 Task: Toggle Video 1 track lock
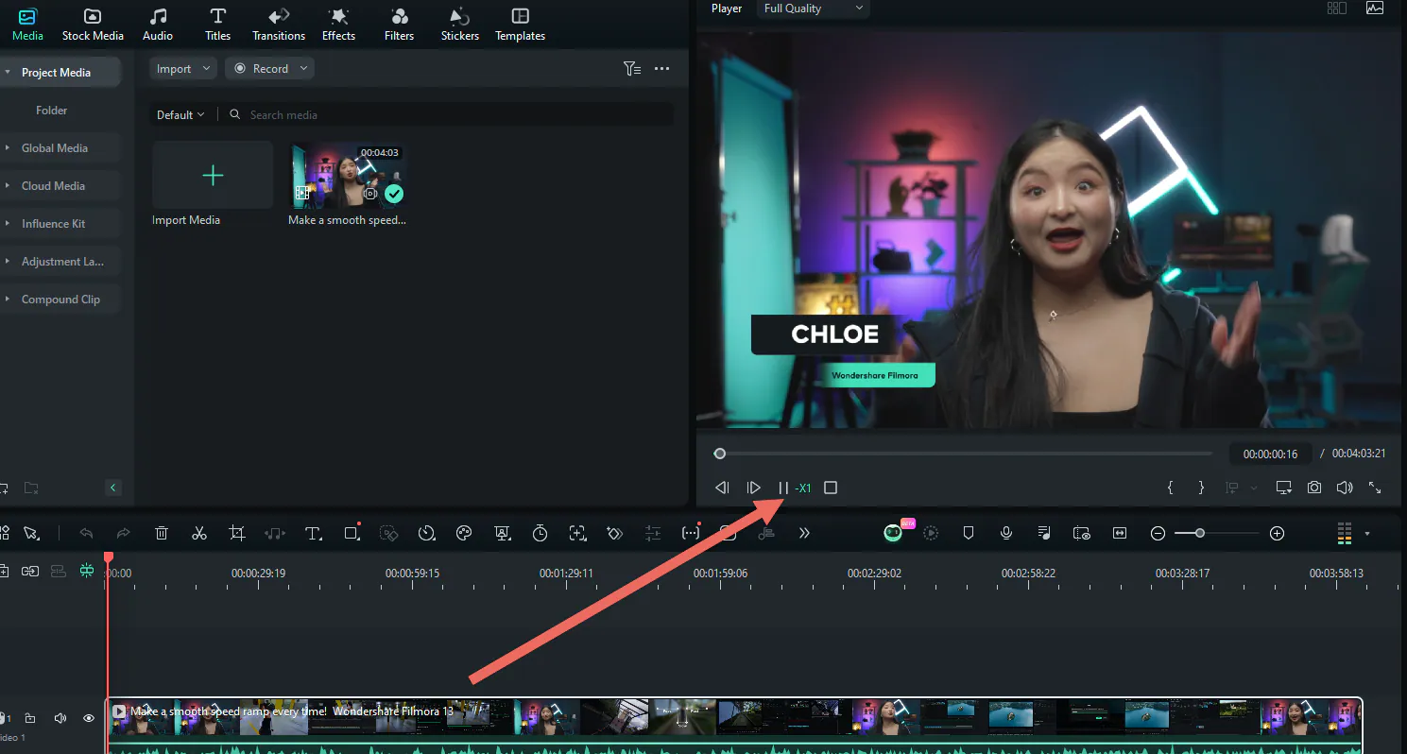pyautogui.click(x=30, y=718)
